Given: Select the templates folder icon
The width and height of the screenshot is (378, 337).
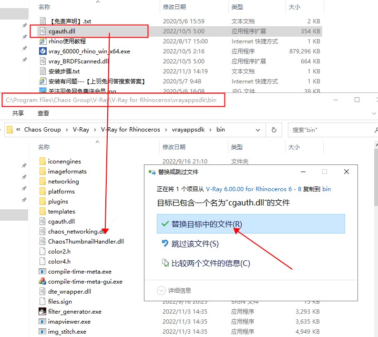Looking at the screenshot, I should click(x=42, y=212).
